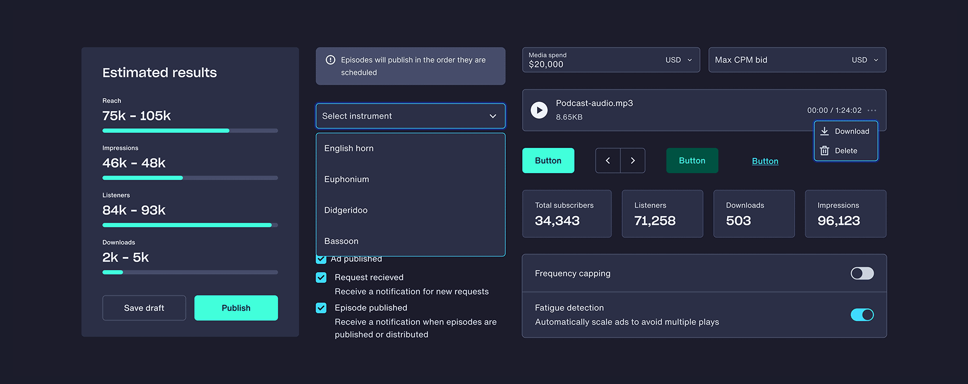Click the Publish button
Image resolution: width=968 pixels, height=384 pixels.
[x=236, y=308]
